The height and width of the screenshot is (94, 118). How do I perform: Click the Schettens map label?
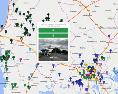point(32,44)
